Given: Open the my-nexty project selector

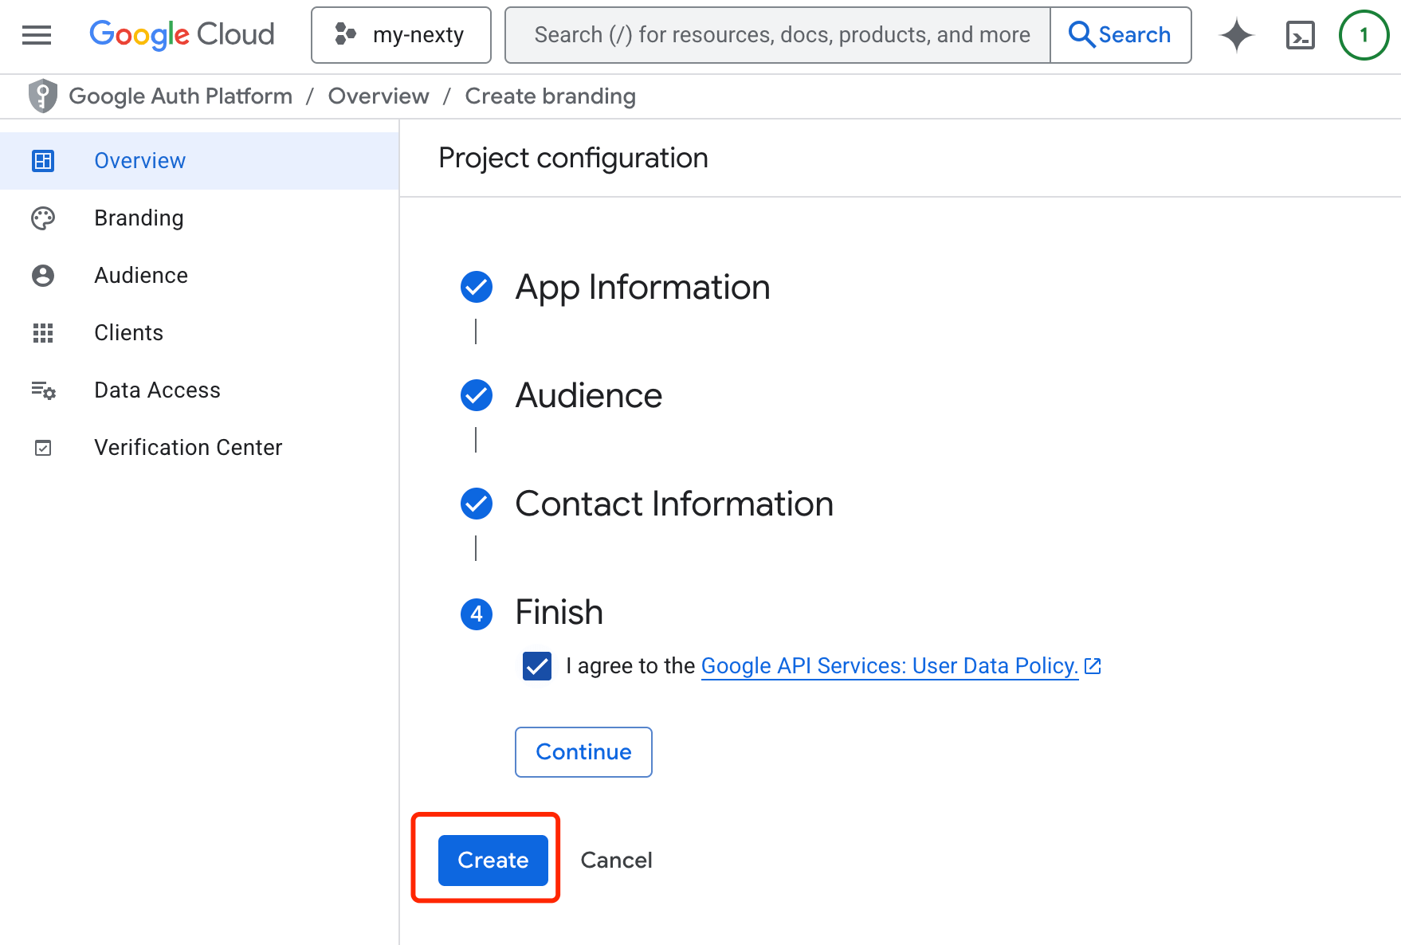Looking at the screenshot, I should pos(401,35).
